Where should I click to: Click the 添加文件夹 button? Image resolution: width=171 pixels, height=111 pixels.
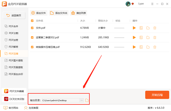point(59,13)
